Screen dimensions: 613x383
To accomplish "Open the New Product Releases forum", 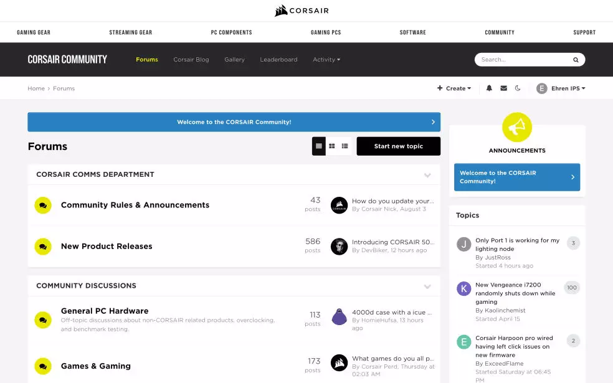I will 107,247.
